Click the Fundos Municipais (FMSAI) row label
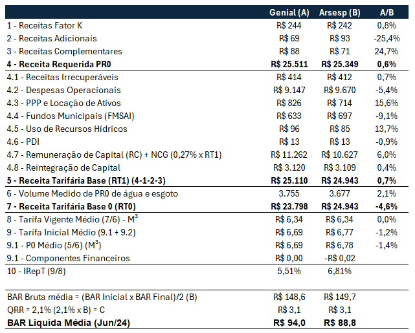 coord(71,116)
